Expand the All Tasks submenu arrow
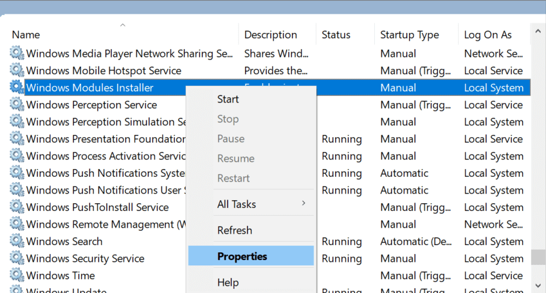This screenshot has width=546, height=293. tap(303, 204)
